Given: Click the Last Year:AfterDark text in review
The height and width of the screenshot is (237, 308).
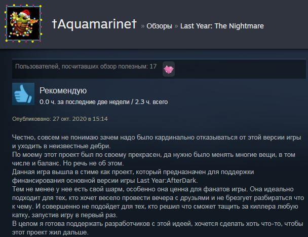Looking at the screenshot, I should pos(167,181).
